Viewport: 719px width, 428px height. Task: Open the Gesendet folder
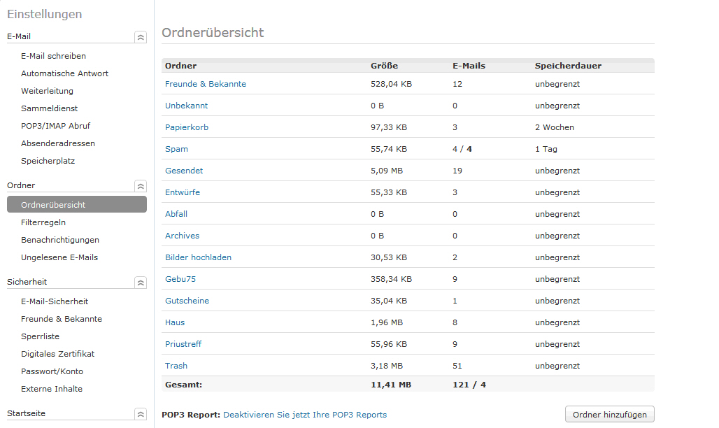[x=183, y=171]
